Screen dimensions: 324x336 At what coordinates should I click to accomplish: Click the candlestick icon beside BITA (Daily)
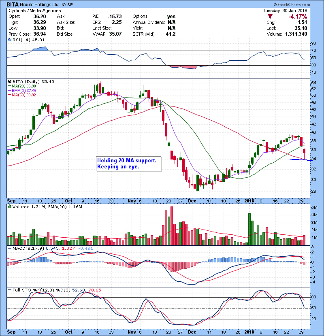(x=9, y=81)
